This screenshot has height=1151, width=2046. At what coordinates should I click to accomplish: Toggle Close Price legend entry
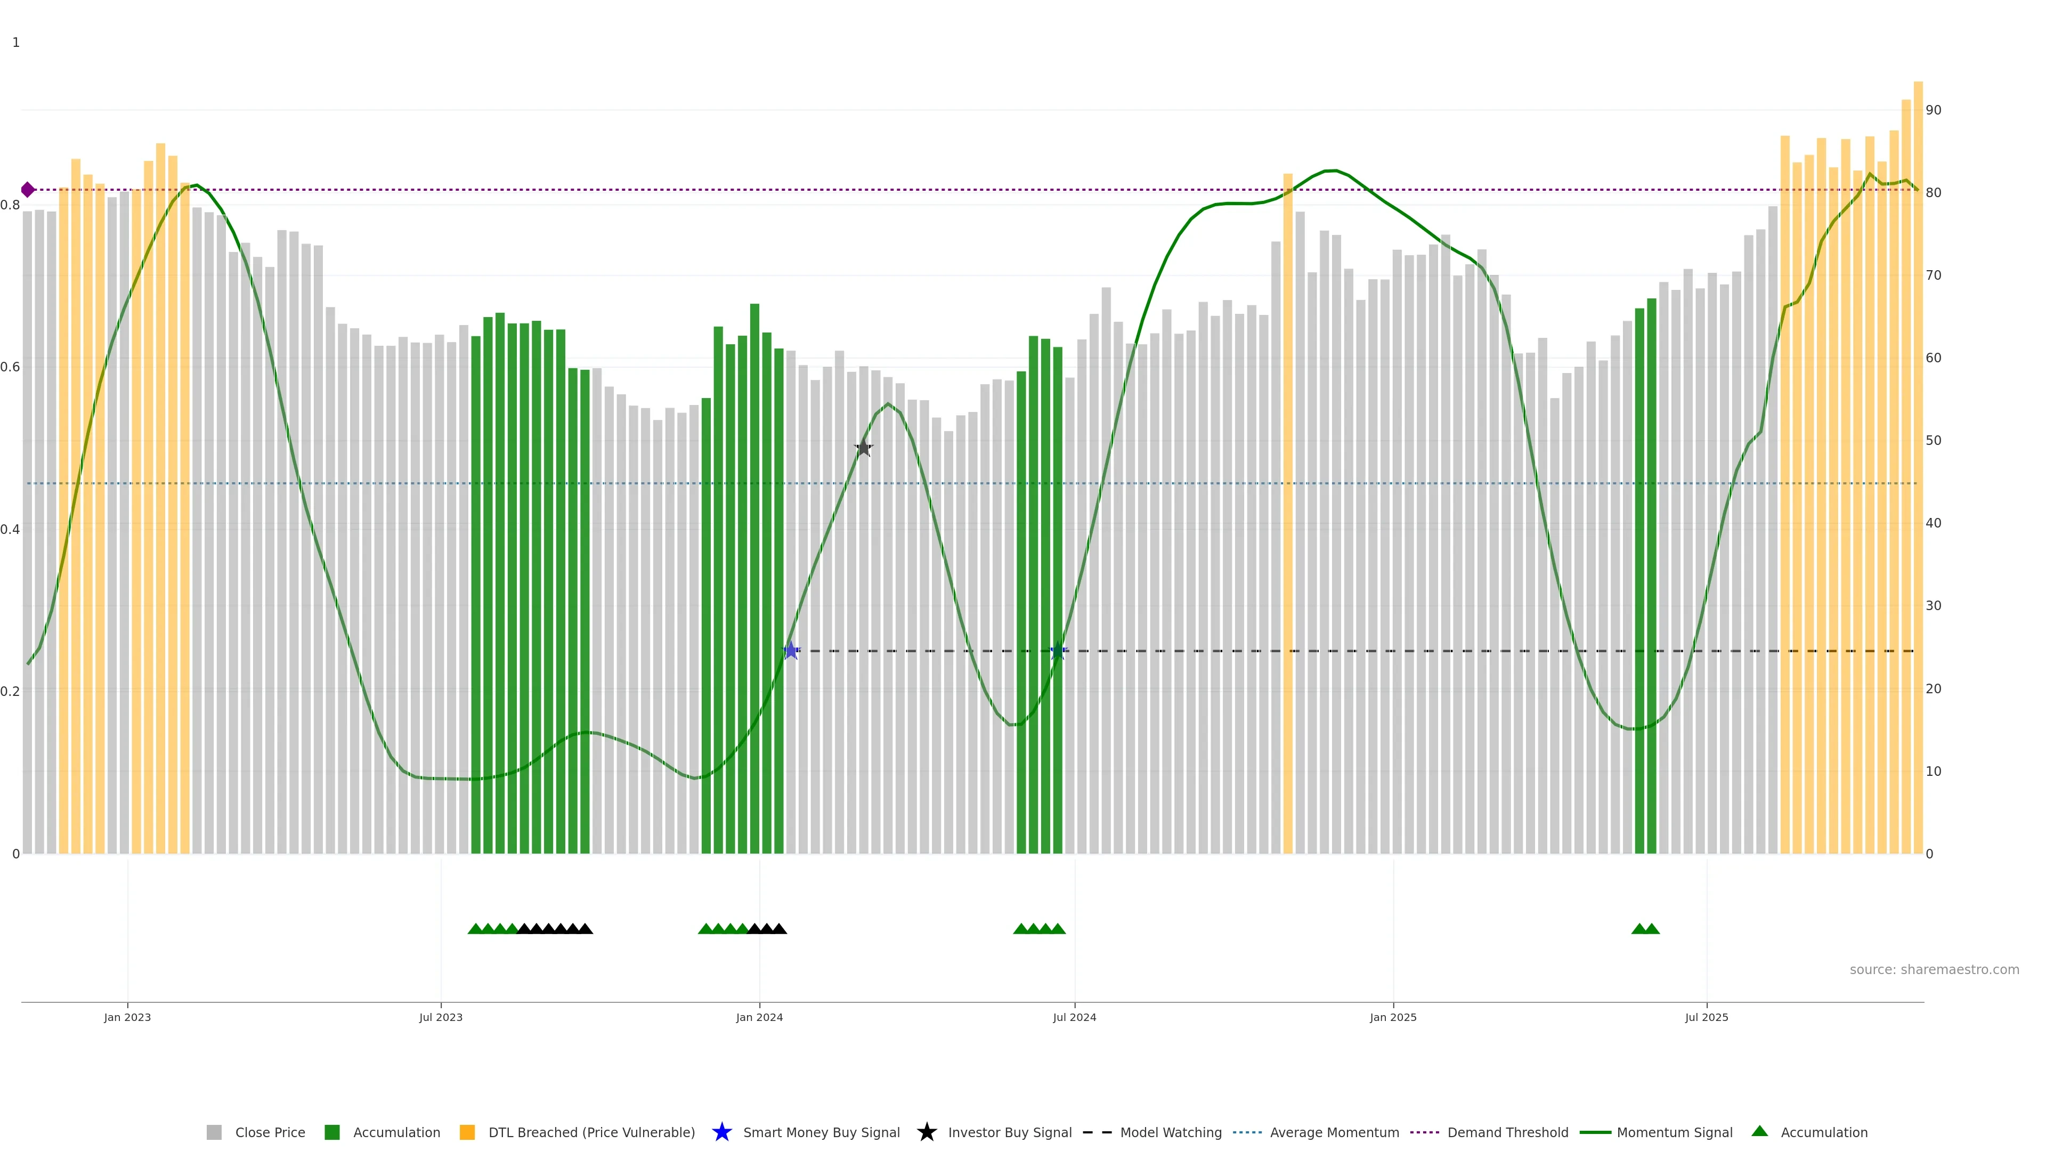[x=269, y=1133]
